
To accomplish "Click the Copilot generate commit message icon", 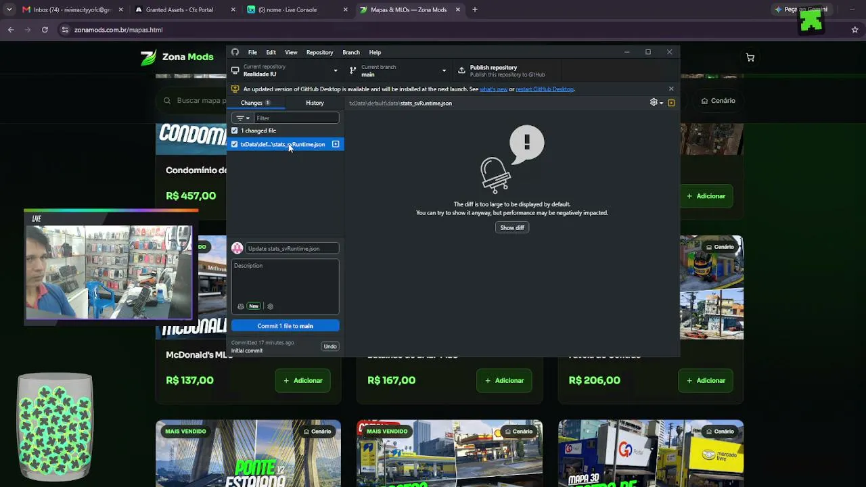I will (240, 306).
